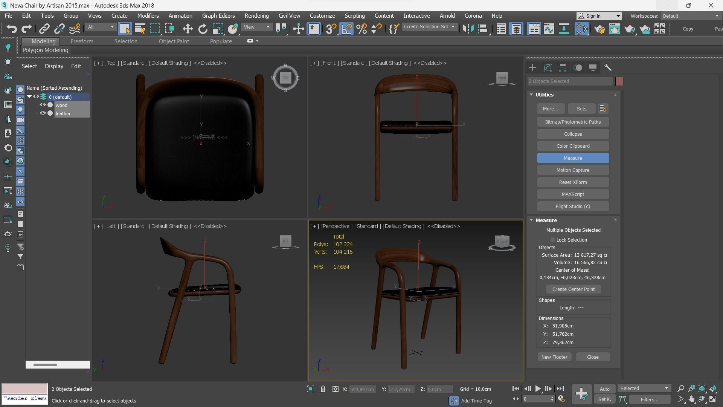723x407 pixels.
Task: Collapse the 0 (default) layer tree
Action: (x=29, y=96)
